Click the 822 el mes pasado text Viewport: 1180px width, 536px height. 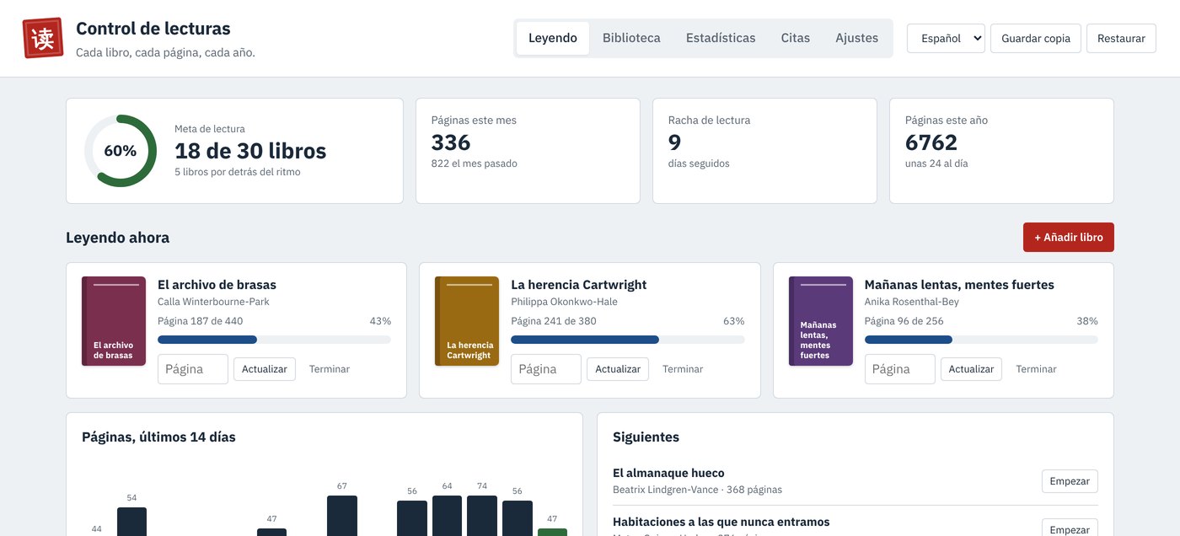coord(474,163)
